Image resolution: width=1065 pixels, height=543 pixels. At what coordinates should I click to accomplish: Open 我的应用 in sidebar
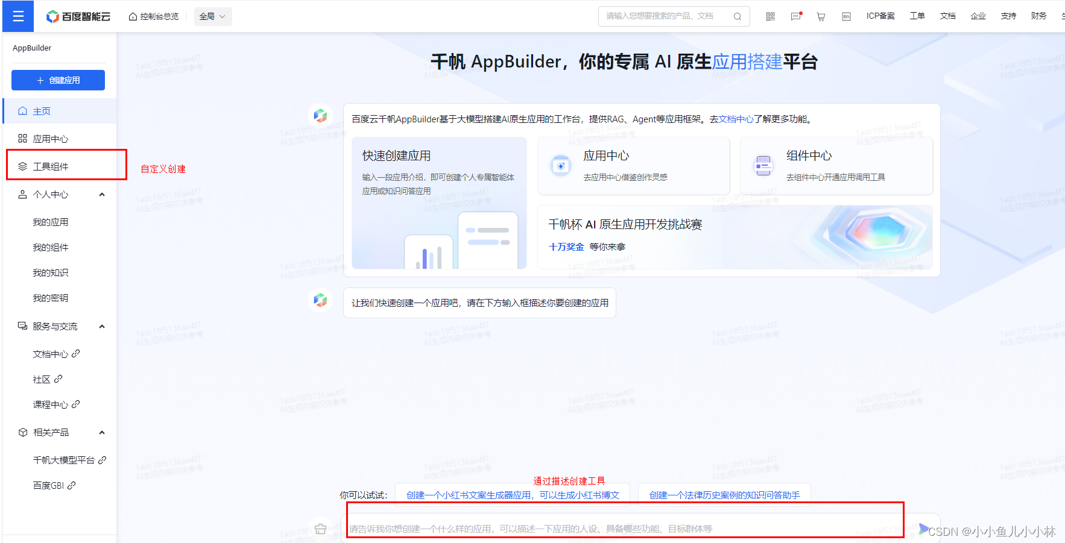pyautogui.click(x=51, y=222)
